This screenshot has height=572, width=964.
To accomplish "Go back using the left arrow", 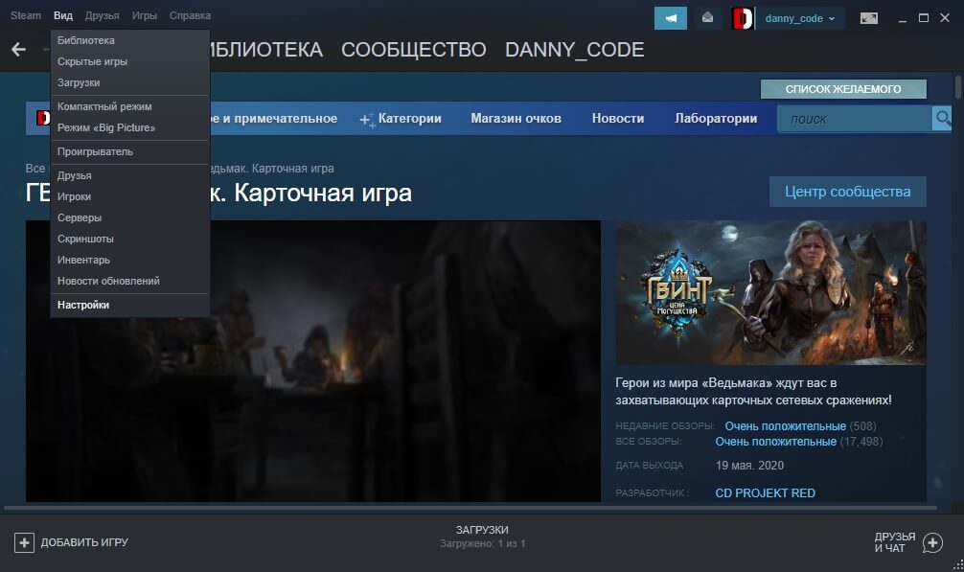I will [x=17, y=49].
